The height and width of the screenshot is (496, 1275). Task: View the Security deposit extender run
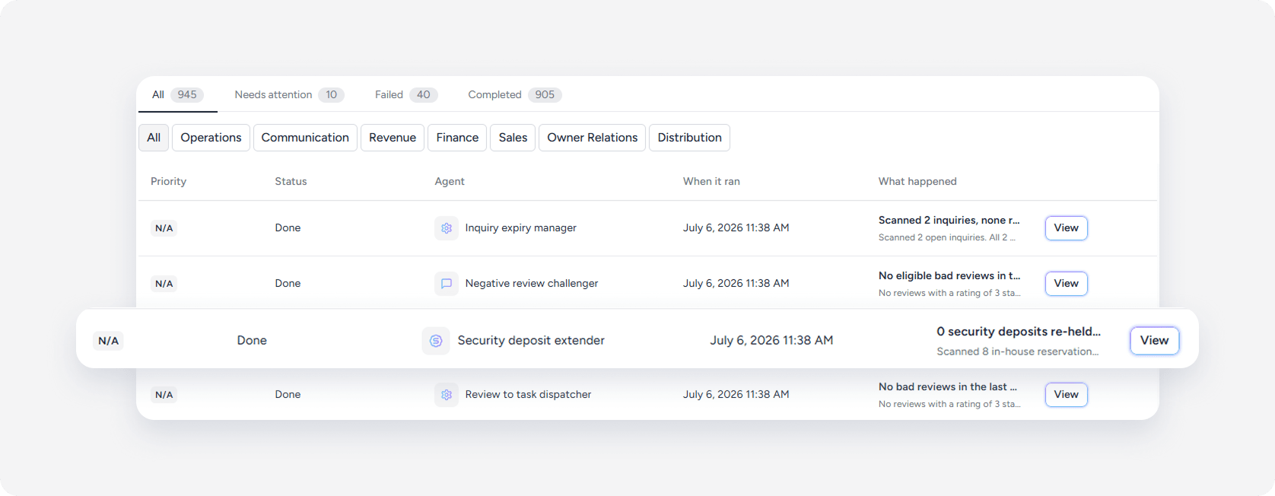coord(1155,341)
